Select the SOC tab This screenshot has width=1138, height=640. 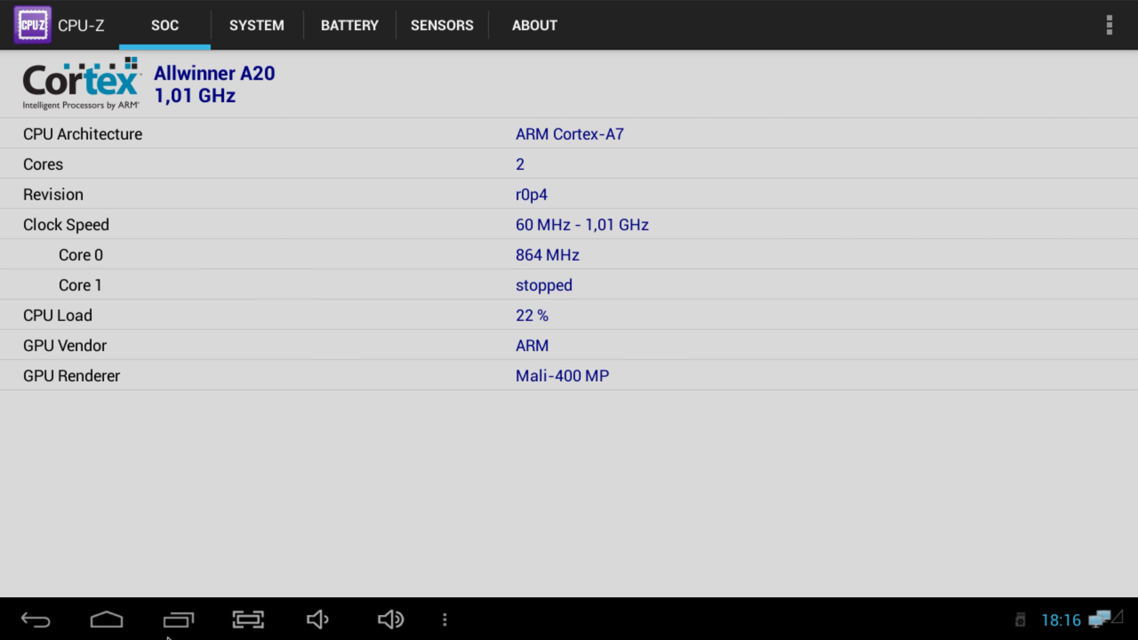point(165,25)
